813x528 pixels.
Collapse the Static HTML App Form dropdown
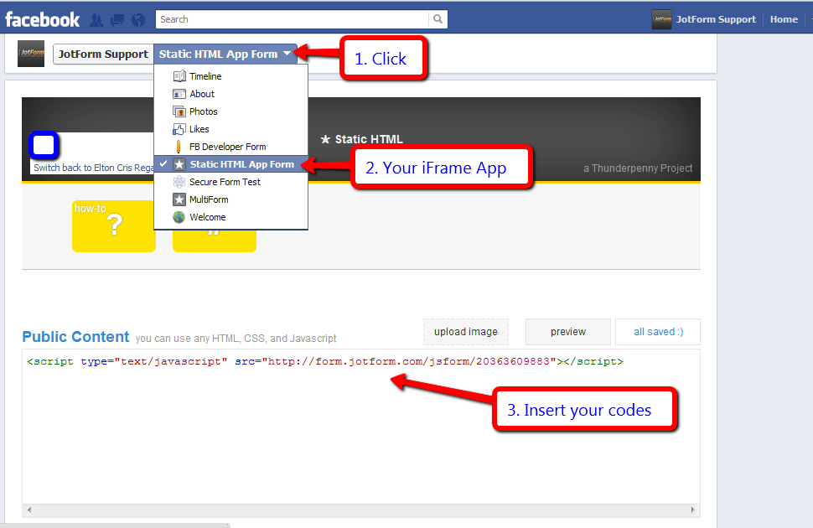point(225,54)
